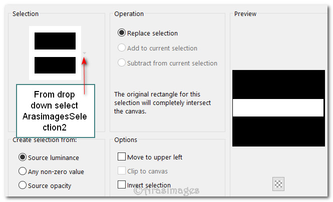The width and height of the screenshot is (333, 202).
Task: Click the white band in the preview image
Action: coord(278,107)
